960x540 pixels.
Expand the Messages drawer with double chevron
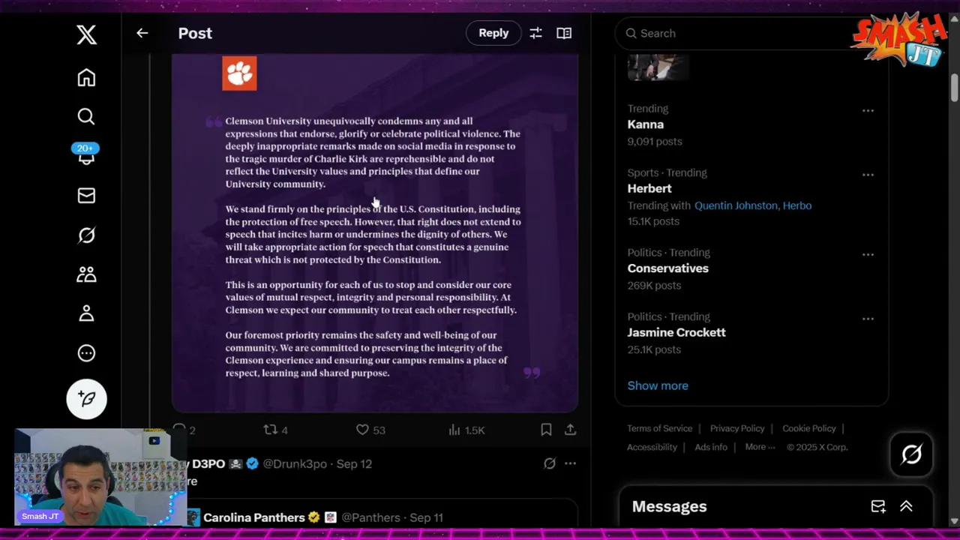(x=906, y=506)
